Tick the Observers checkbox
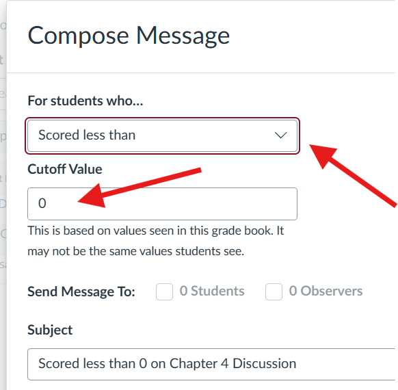The height and width of the screenshot is (390, 398). click(274, 291)
